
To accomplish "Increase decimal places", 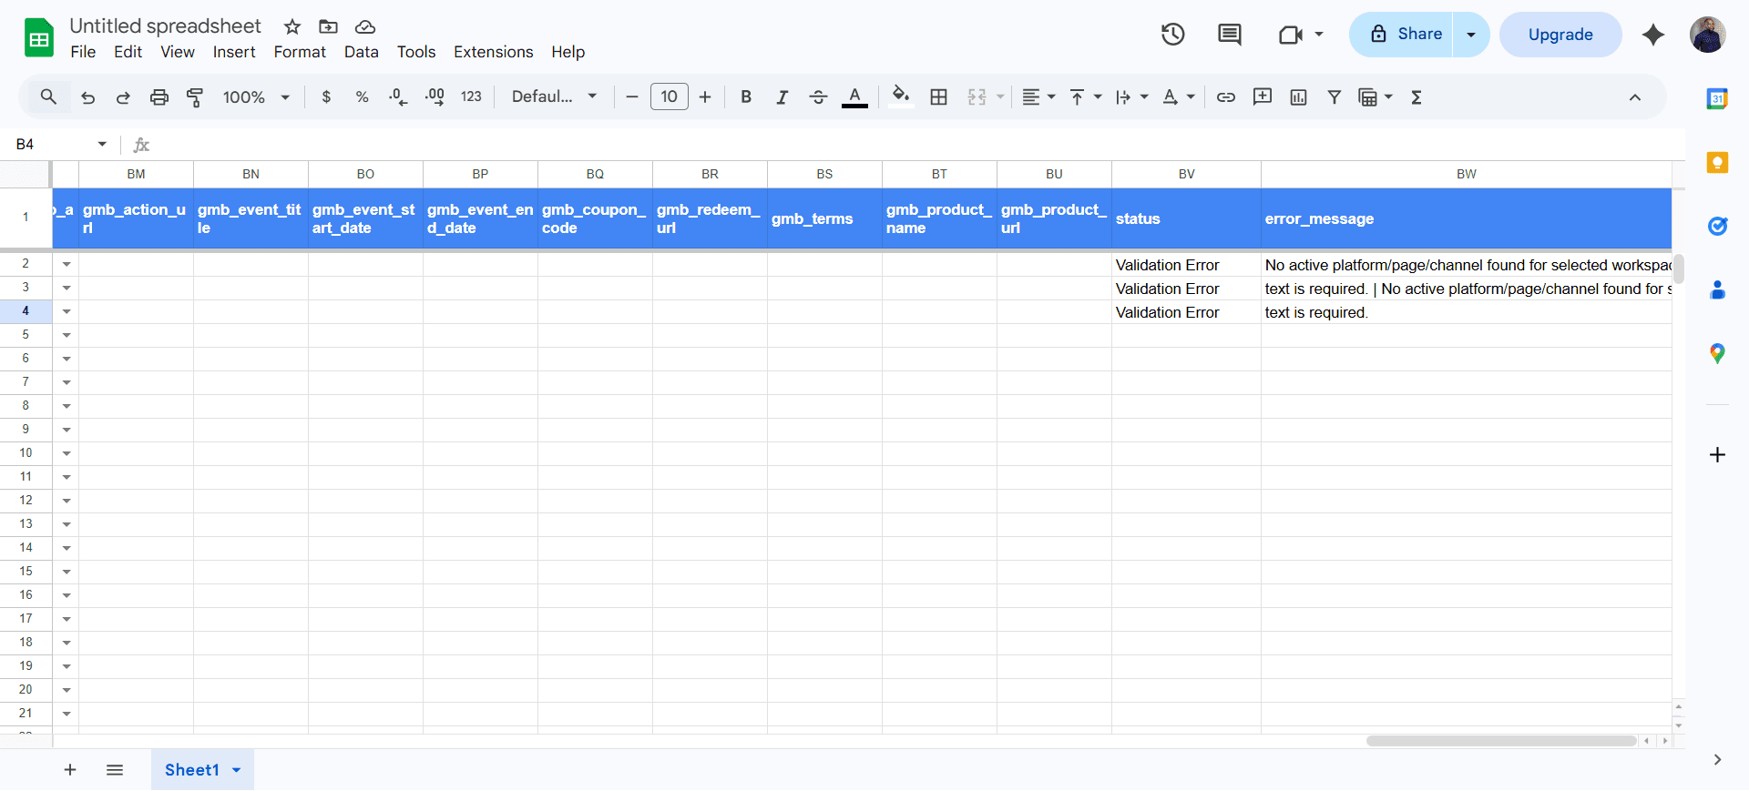I will [x=435, y=97].
